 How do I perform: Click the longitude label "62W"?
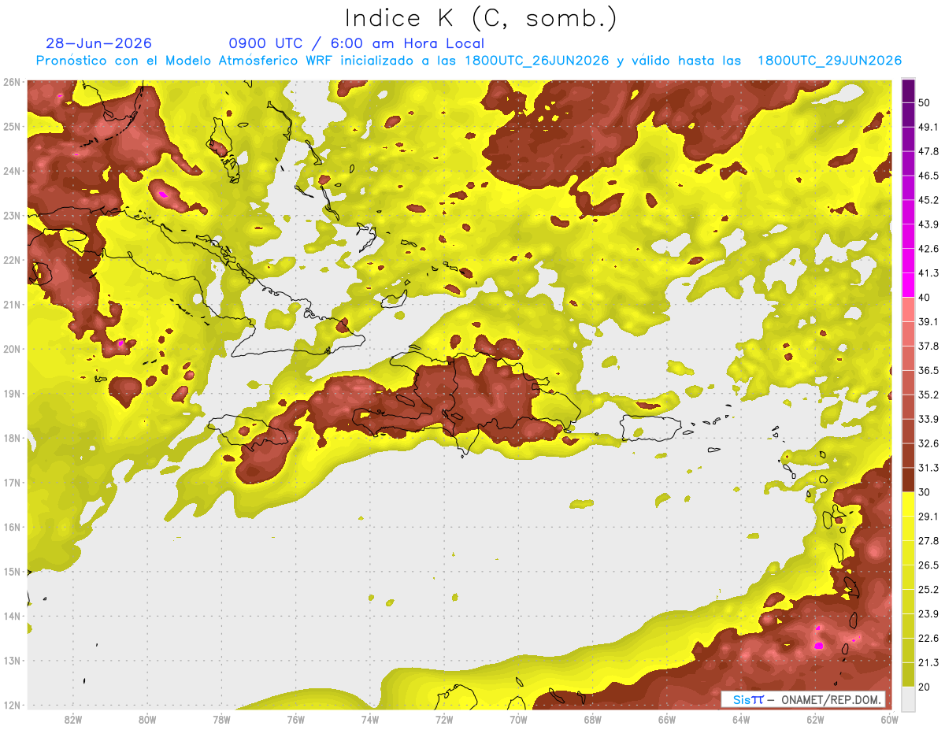(815, 719)
